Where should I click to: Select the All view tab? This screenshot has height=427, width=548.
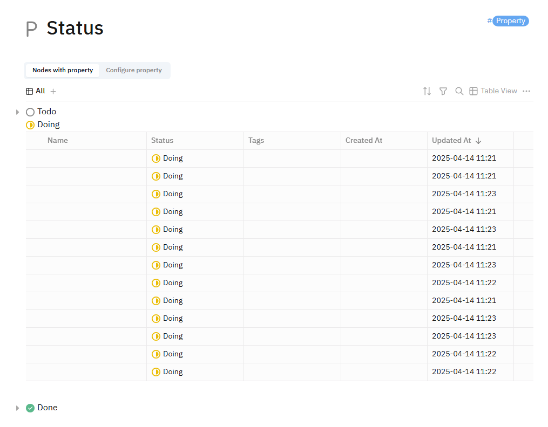(x=36, y=91)
